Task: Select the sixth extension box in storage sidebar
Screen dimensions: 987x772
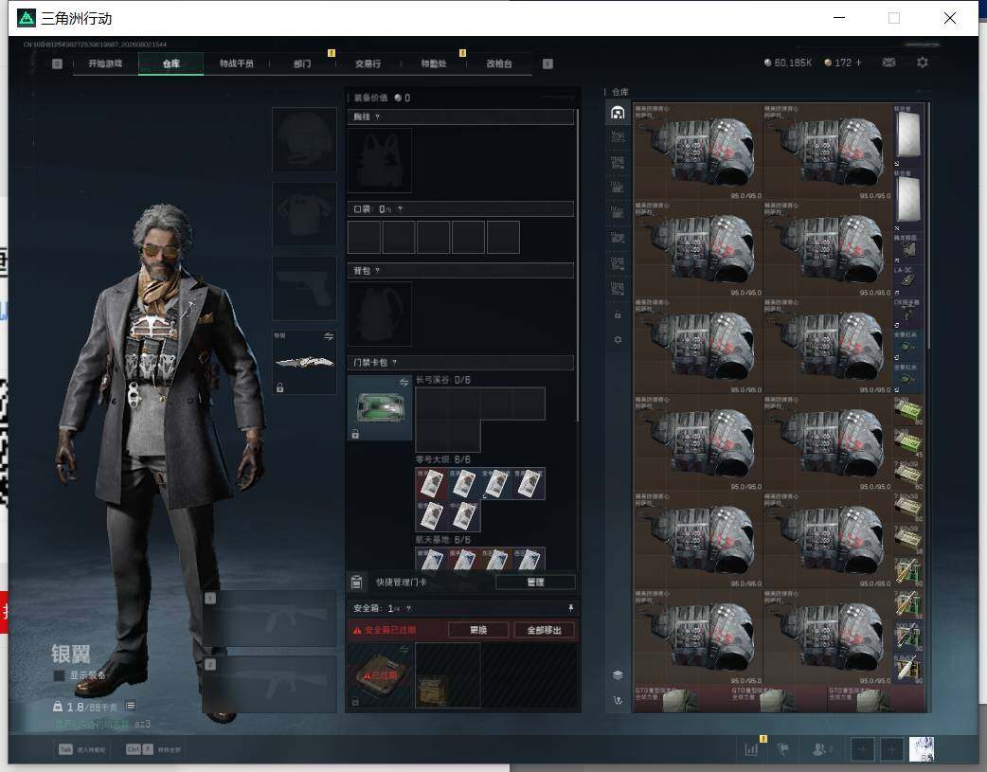Action: point(618,263)
